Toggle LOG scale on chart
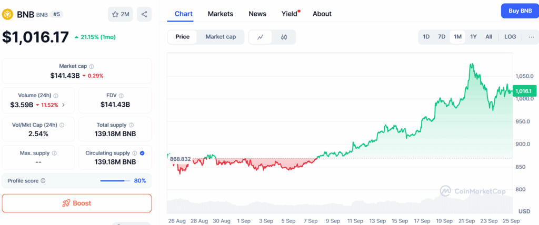 (x=510, y=37)
